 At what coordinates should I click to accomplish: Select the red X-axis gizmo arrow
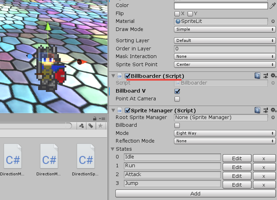pos(82,62)
